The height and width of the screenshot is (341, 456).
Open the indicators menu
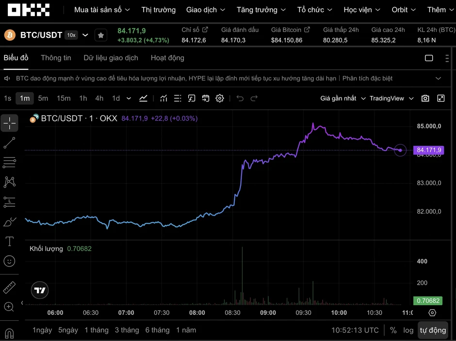pos(164,98)
